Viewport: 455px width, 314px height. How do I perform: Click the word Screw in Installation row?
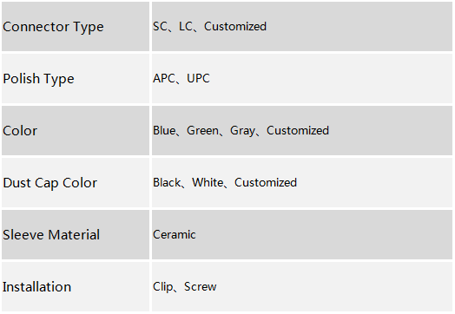(x=201, y=286)
